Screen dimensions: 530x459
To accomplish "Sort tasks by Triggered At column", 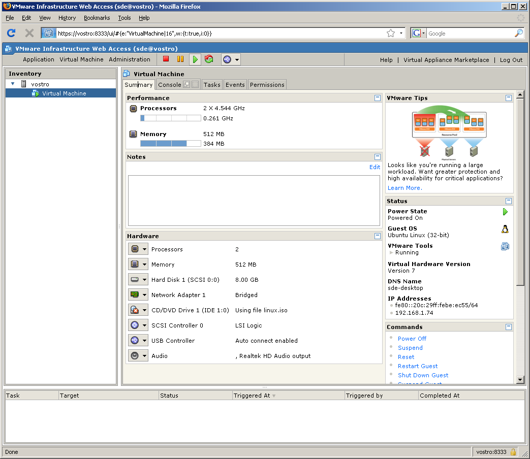I will [288, 396].
